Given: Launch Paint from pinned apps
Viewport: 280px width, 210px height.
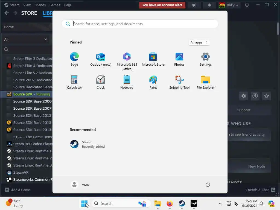Looking at the screenshot, I should coord(153,82).
